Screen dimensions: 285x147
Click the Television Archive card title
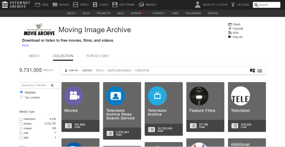[x=157, y=112]
